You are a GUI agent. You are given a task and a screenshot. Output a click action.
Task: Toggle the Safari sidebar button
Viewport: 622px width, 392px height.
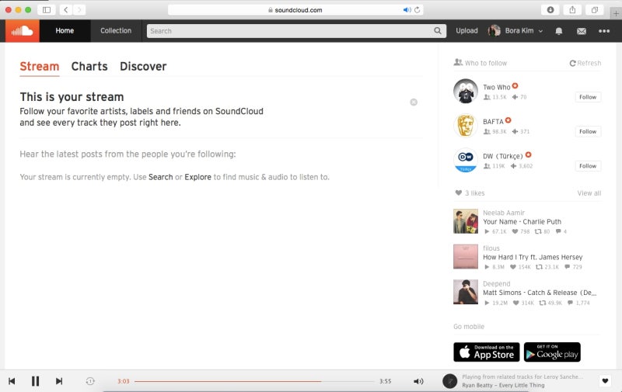pos(47,10)
